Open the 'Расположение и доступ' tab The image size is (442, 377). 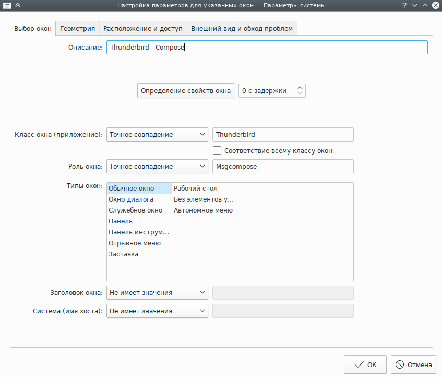tap(142, 28)
